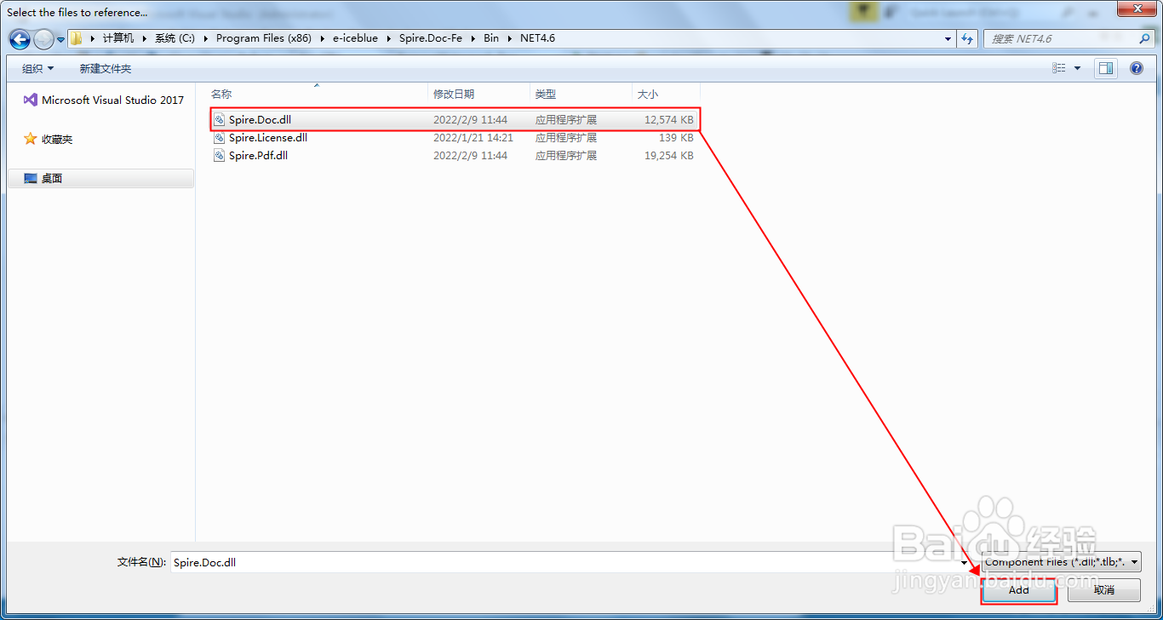Click the Spire.License.dll file icon
The image size is (1163, 620).
(x=220, y=137)
